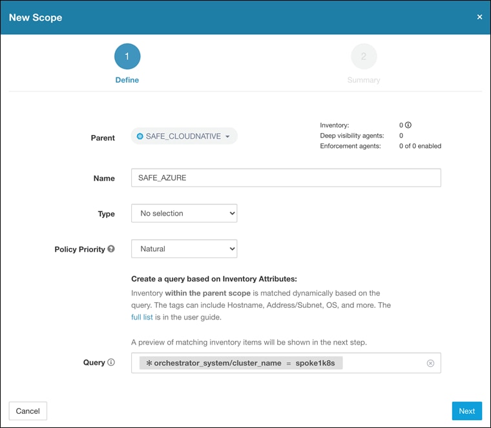Expand the SAFE_CLOUDNATIVE parent dropdown arrow

coord(227,137)
